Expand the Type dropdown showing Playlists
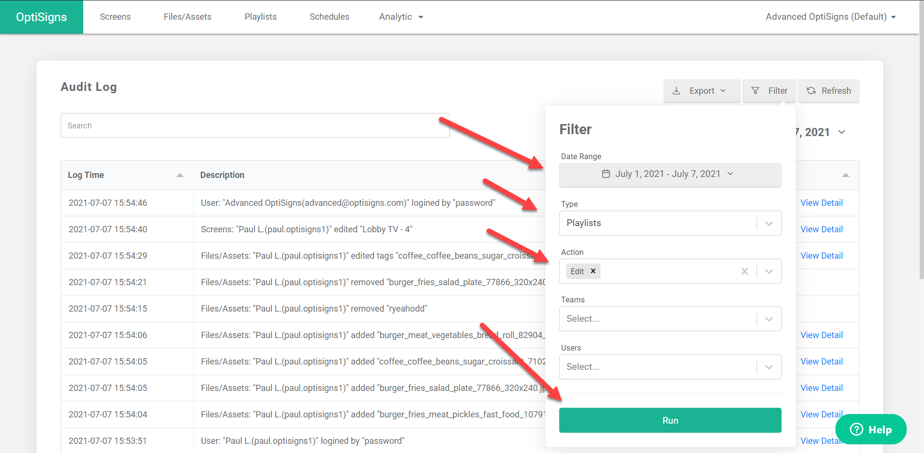Image resolution: width=924 pixels, height=453 pixels. [x=769, y=223]
